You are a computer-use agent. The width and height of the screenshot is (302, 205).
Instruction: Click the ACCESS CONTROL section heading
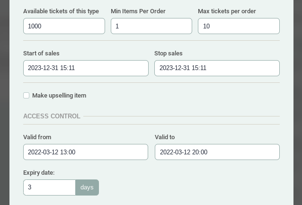tap(52, 116)
